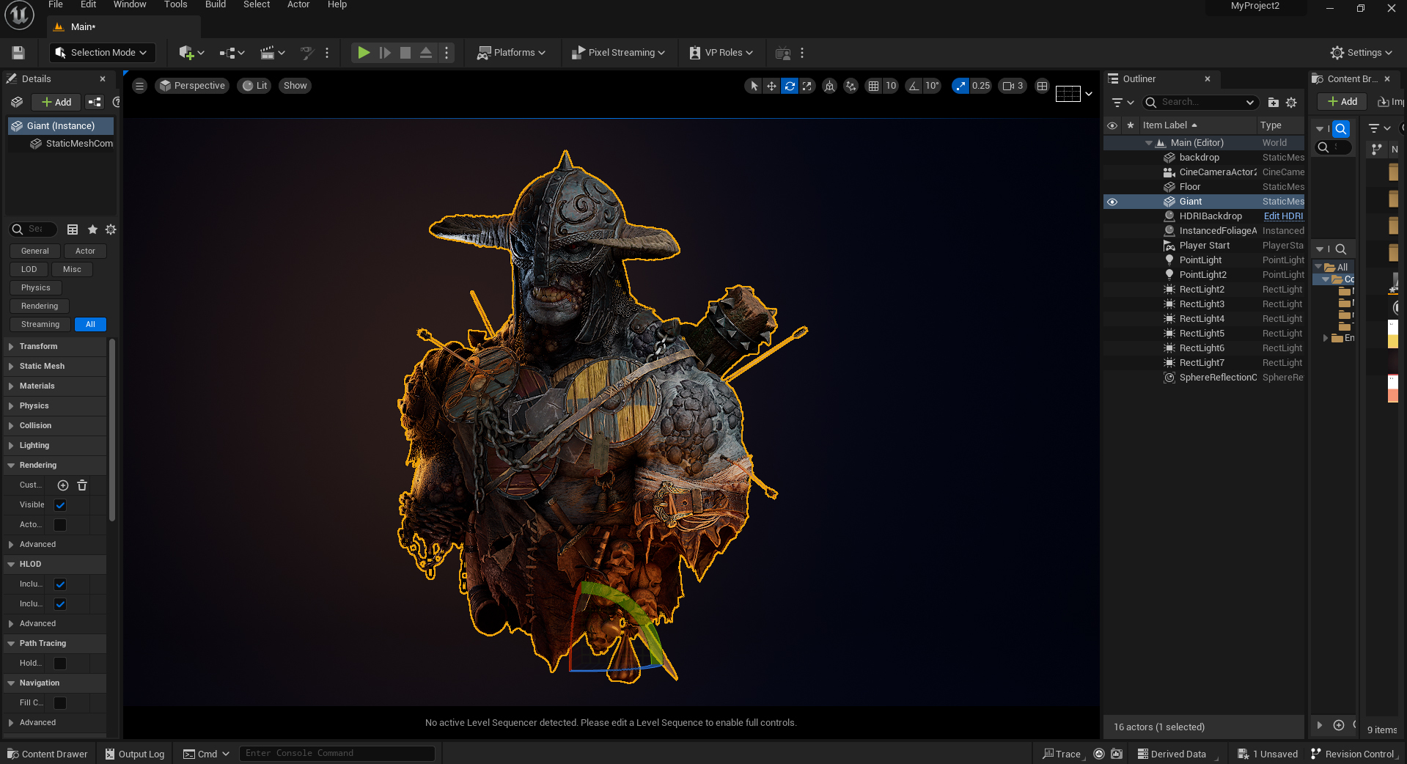The image size is (1407, 764).
Task: Open the Actor menu
Action: [298, 5]
